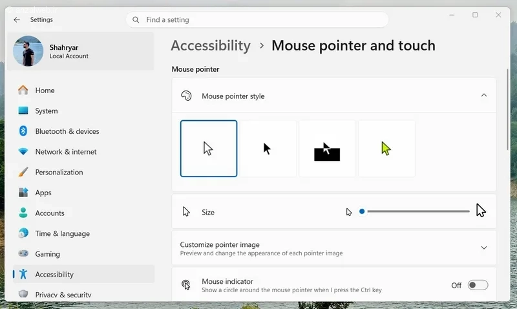
Task: Go to Bluetooth & devices
Action: point(83,131)
